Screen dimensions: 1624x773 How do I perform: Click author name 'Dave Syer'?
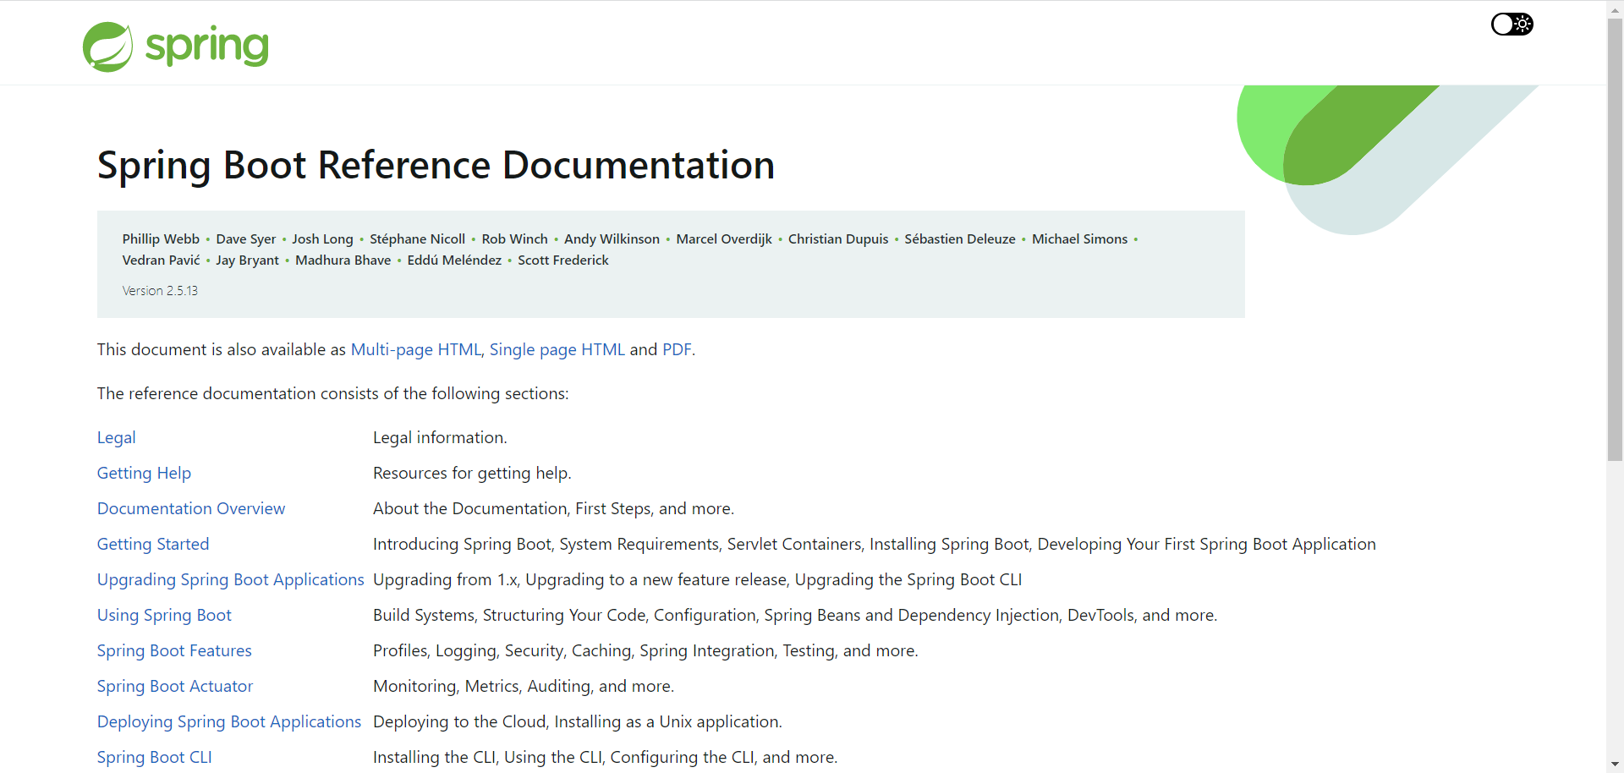tap(245, 238)
